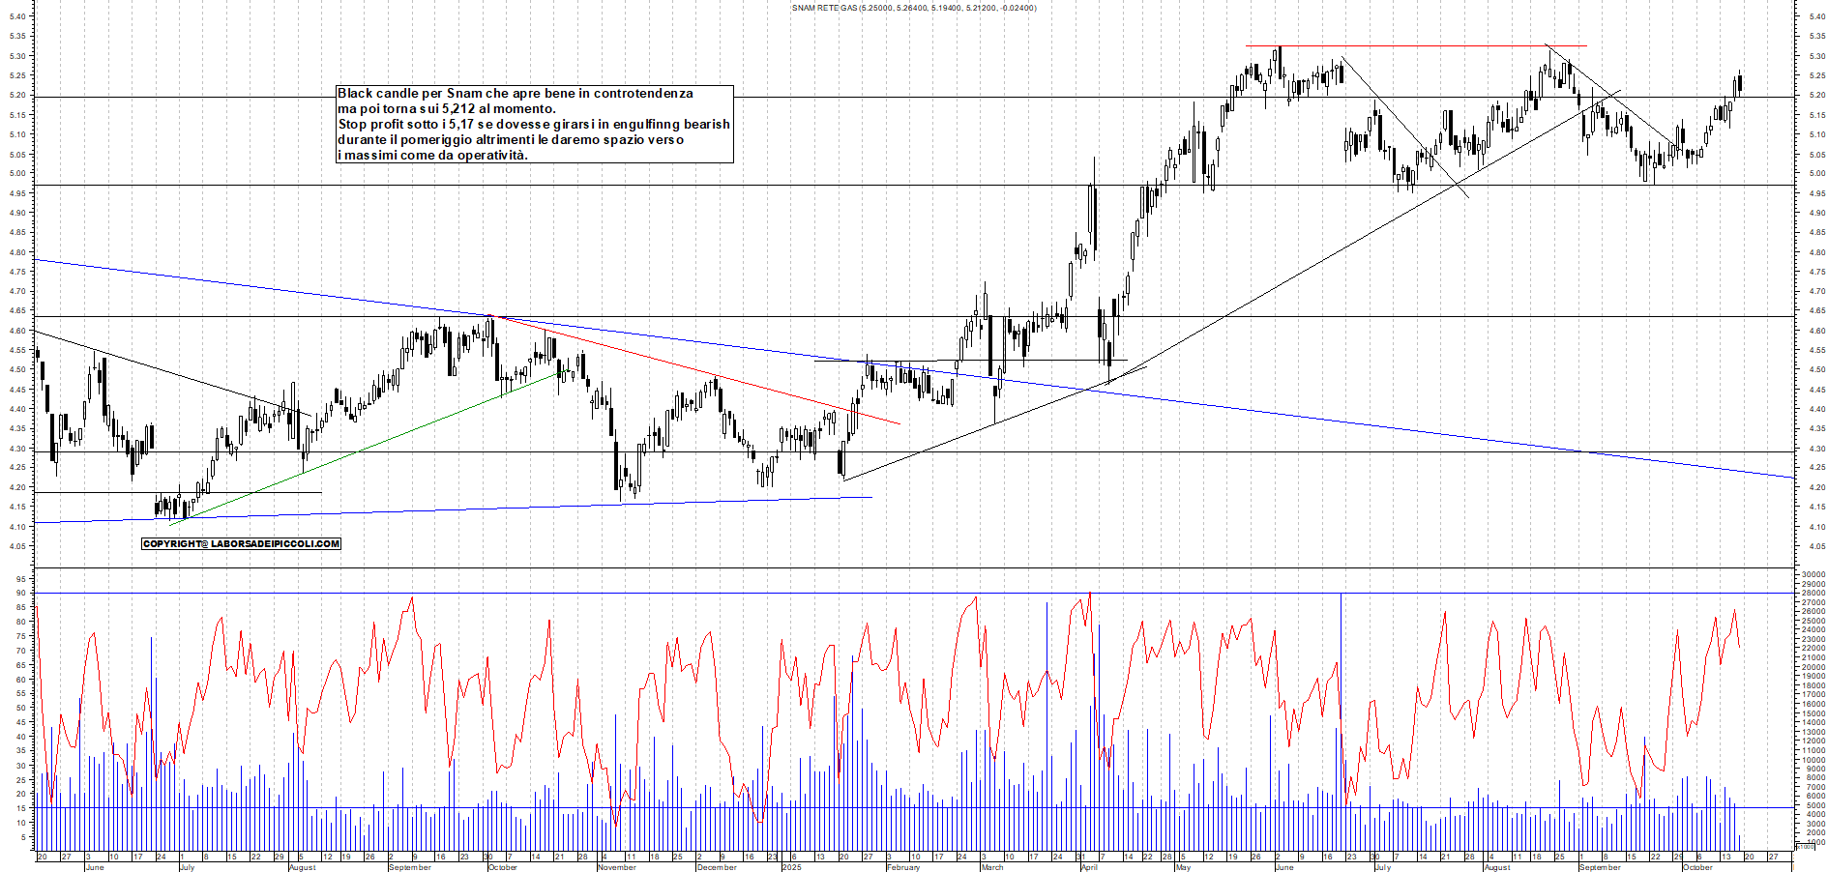The image size is (1828, 872).
Task: Click the SNAM RETE GAS chart title
Action: click(x=913, y=8)
